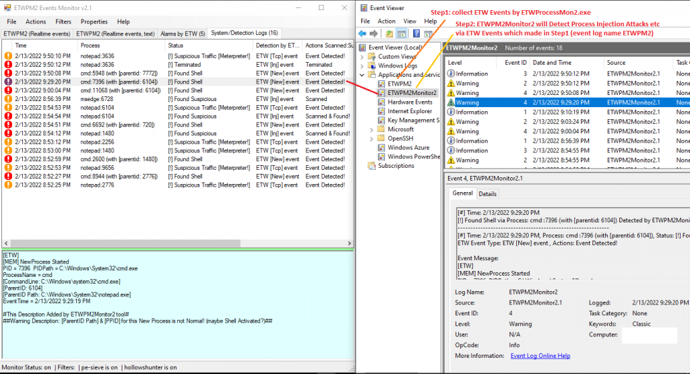Click the horizontal scrollbar left arrow in log list
690x374 pixels.
pyautogui.click(x=6, y=243)
